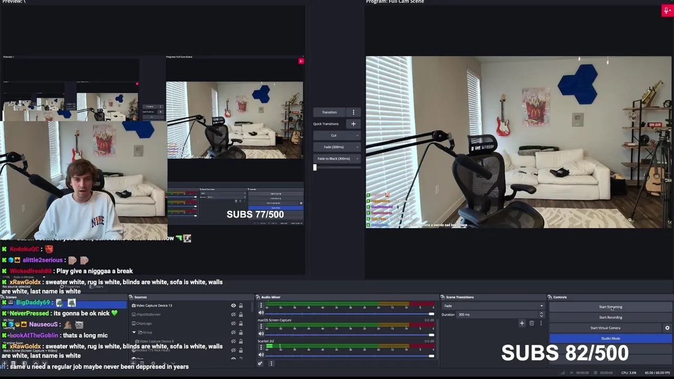Mute the macOS Screen Capture audio
Screen dimensions: 674x379
pos(261,334)
